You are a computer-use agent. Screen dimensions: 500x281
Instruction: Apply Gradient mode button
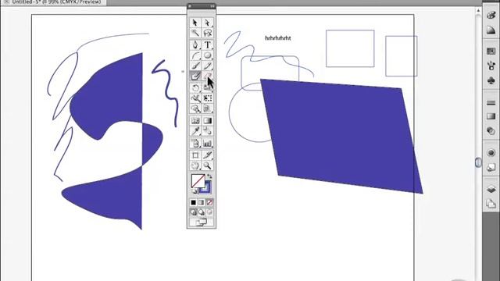pyautogui.click(x=202, y=202)
